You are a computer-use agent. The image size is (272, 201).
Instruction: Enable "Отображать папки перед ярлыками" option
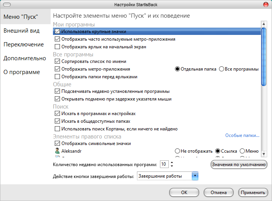[x=58, y=77]
